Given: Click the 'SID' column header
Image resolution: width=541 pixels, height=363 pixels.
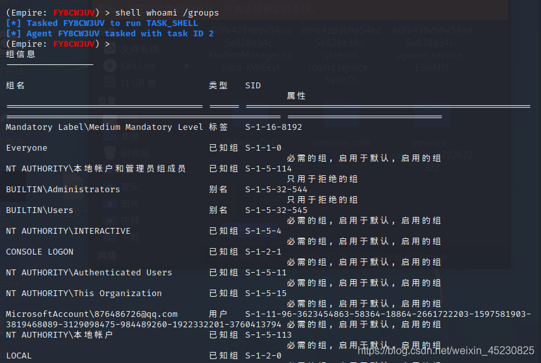Looking at the screenshot, I should 253,86.
